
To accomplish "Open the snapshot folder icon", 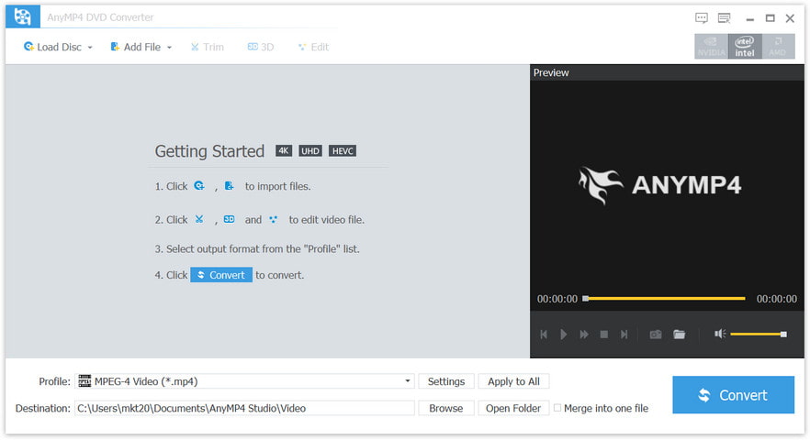I will coord(680,335).
